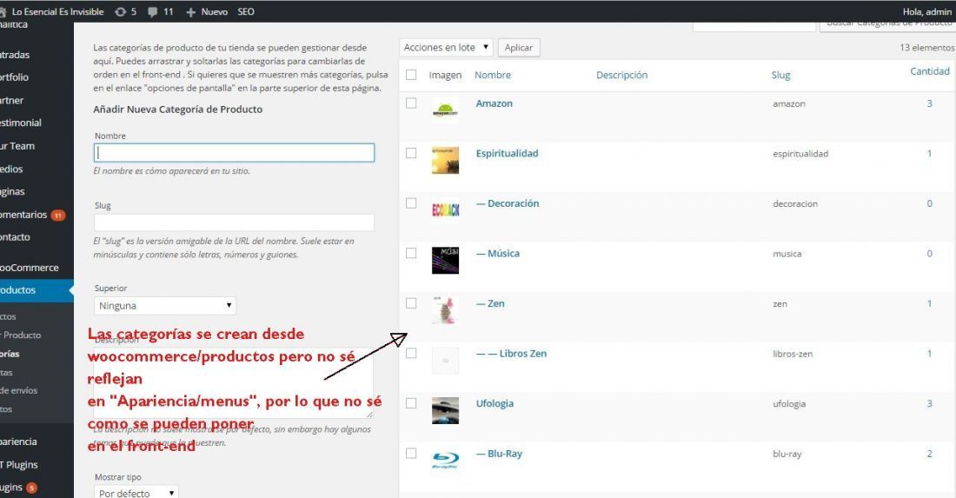956x498 pixels.
Task: Click the 'espiritualidad' slug text
Action: pos(800,154)
